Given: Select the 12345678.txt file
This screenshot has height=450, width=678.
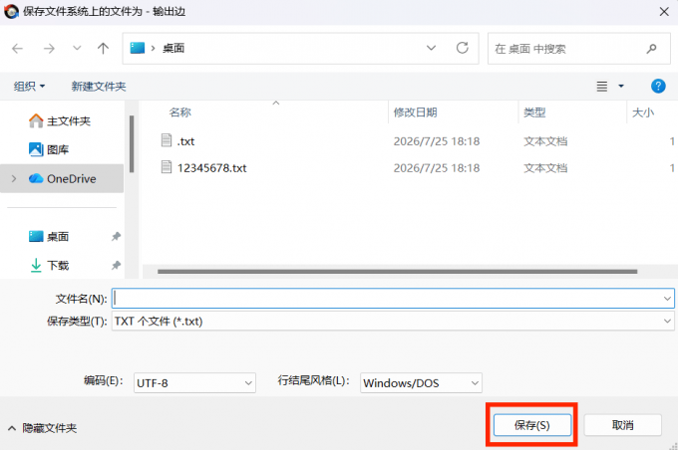Looking at the screenshot, I should 211,168.
